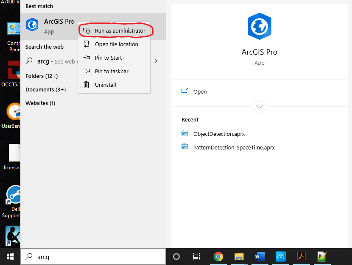The height and width of the screenshot is (265, 352).
Task: Open recent file PatternDetection_SpaceTime.aprx
Action: [234, 148]
